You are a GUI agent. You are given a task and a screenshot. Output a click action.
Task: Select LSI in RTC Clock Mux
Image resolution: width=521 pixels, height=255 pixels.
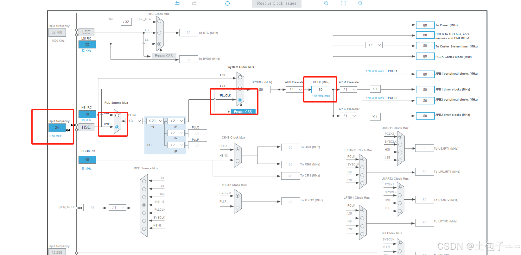(x=159, y=44)
